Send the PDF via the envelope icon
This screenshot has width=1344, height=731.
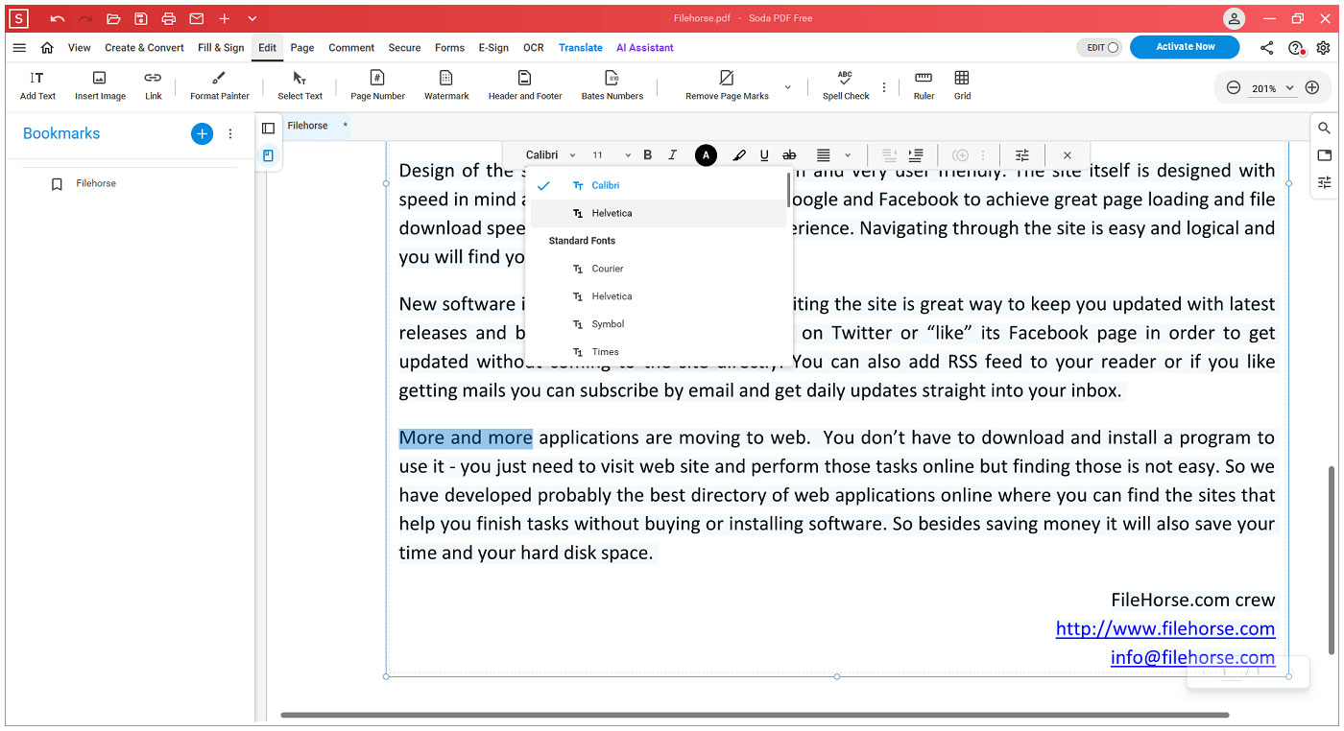pyautogui.click(x=196, y=19)
